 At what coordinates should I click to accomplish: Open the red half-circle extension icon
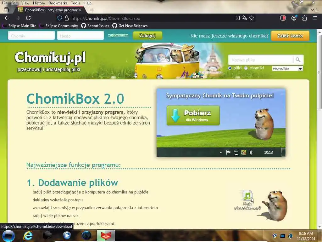[x=283, y=18]
